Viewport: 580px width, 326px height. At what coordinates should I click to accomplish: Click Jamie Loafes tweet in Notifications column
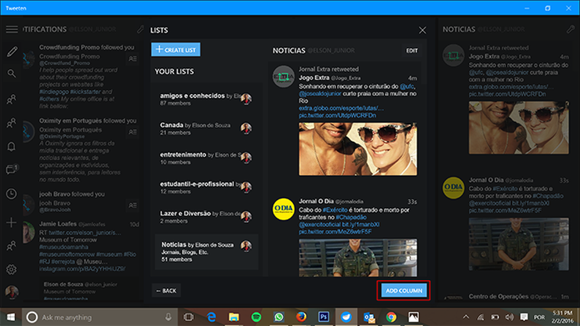click(81, 246)
